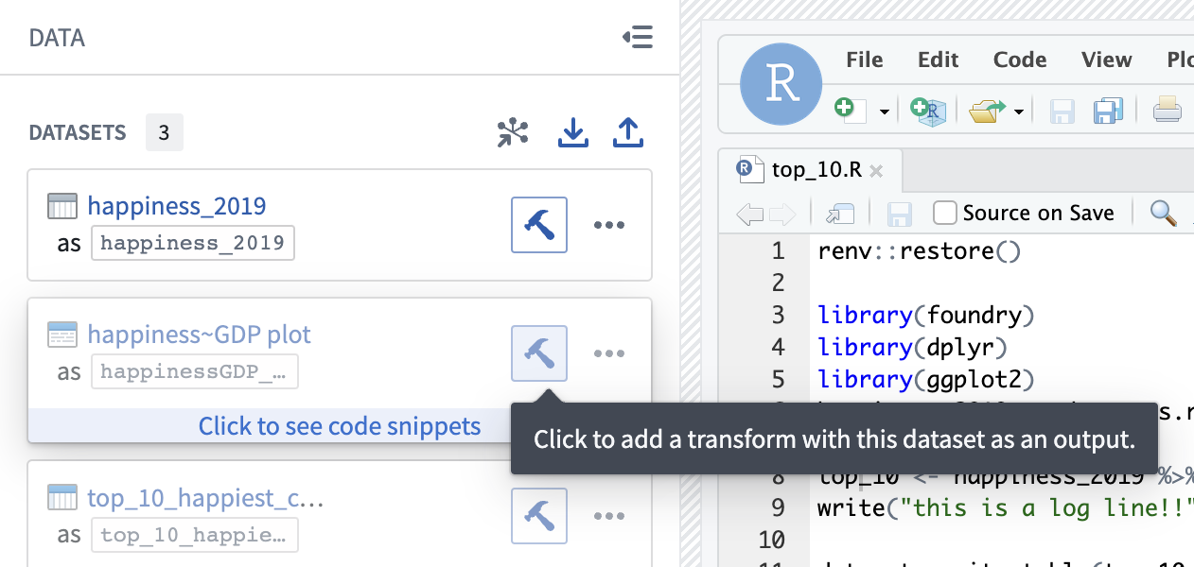Show editor in new window
Image resolution: width=1194 pixels, height=567 pixels.
click(839, 214)
